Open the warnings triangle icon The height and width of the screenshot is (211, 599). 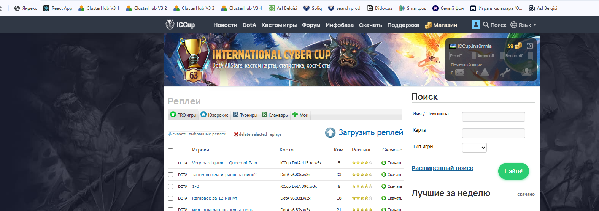tap(485, 72)
